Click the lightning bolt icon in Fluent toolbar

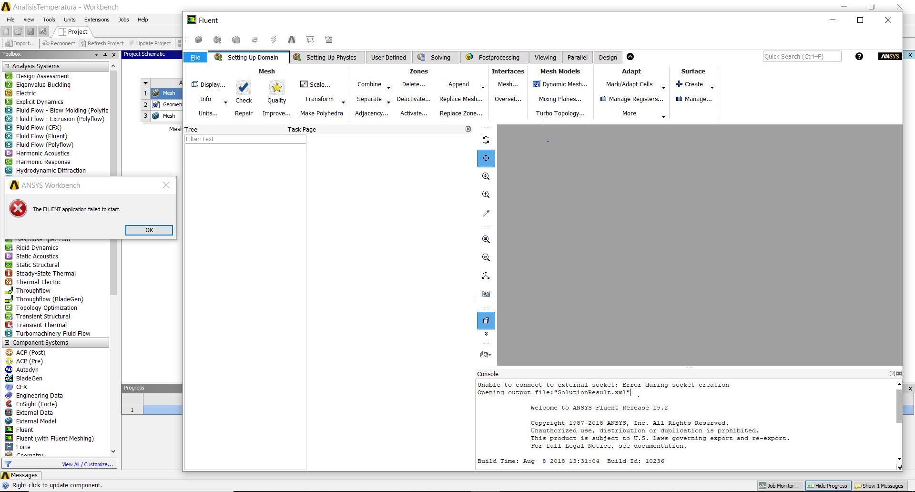pos(273,40)
